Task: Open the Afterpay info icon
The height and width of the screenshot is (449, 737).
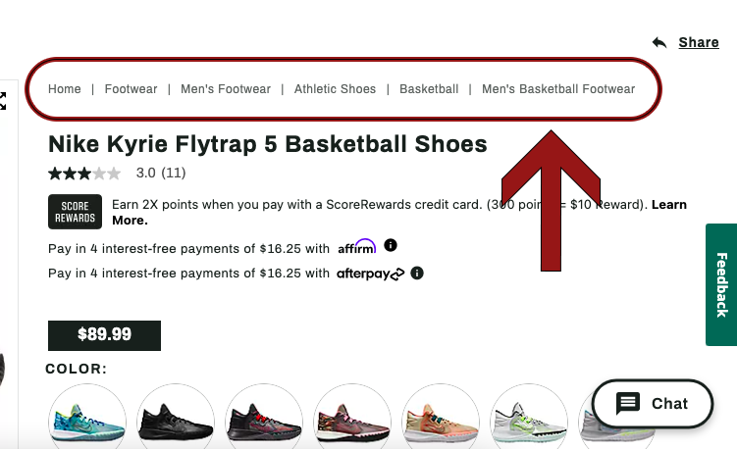Action: point(417,273)
